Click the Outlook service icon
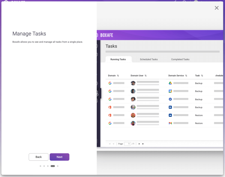225x177 pixels. click(x=170, y=107)
